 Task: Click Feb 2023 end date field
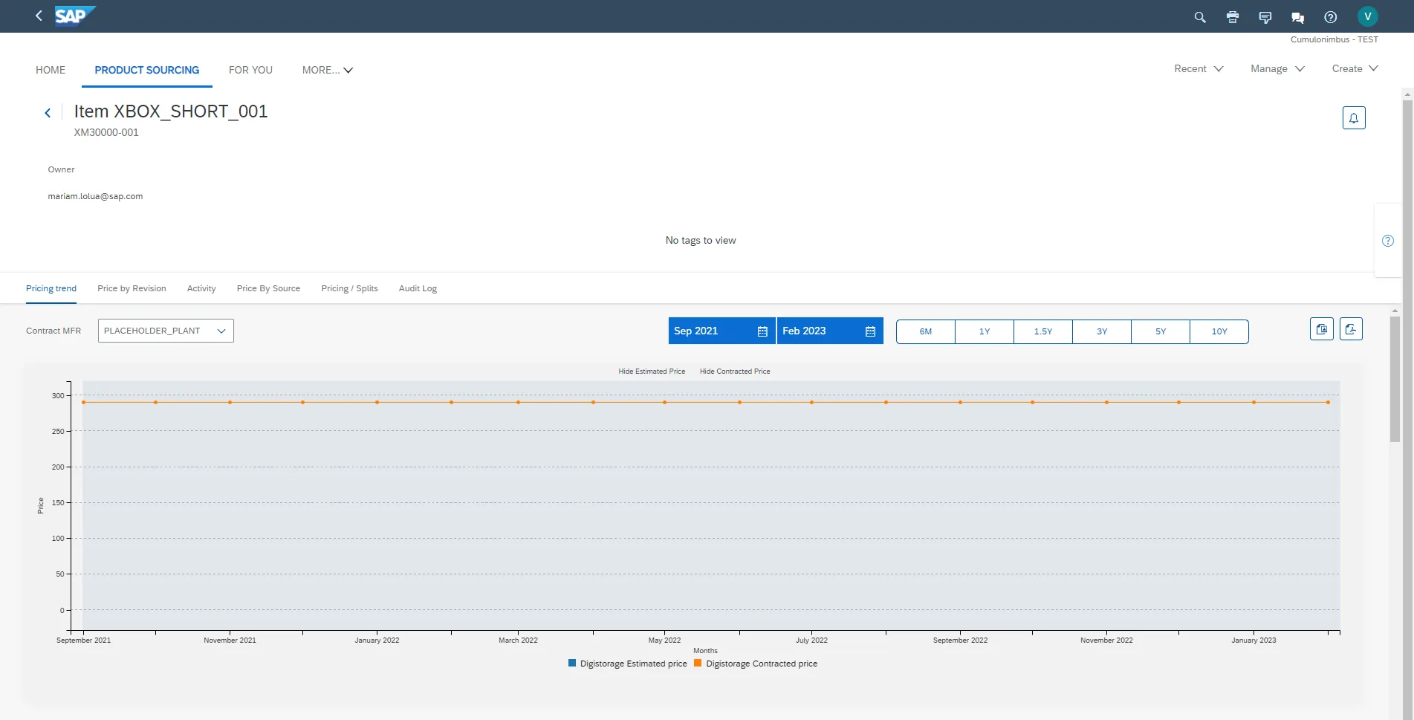(830, 331)
